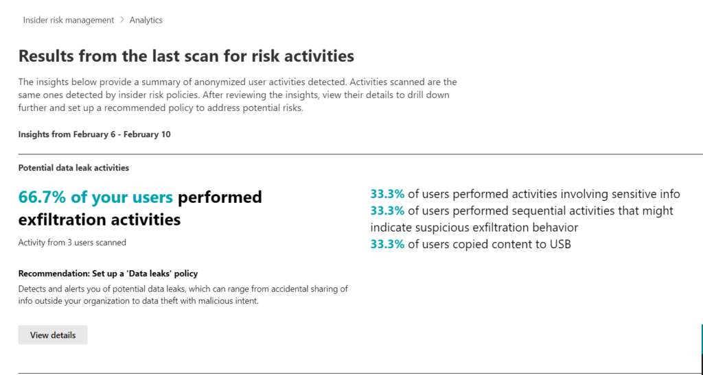Open the Insider risk management breadcrumb
The width and height of the screenshot is (703, 375).
point(69,20)
